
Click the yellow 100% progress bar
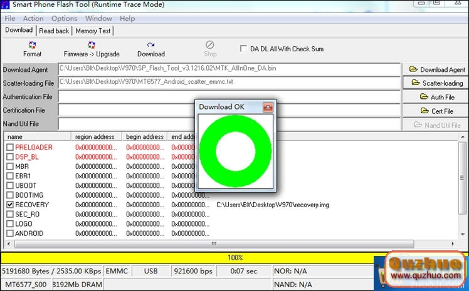point(234,257)
